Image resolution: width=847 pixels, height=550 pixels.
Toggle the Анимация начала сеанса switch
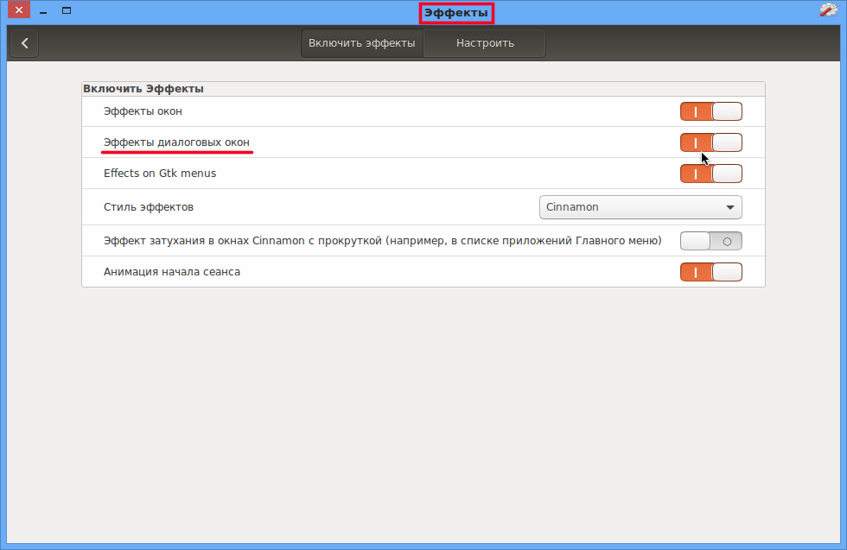pos(710,272)
